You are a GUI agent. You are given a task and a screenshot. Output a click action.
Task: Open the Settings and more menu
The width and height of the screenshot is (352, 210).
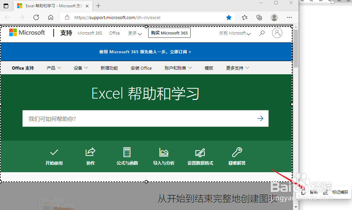pyautogui.click(x=289, y=17)
